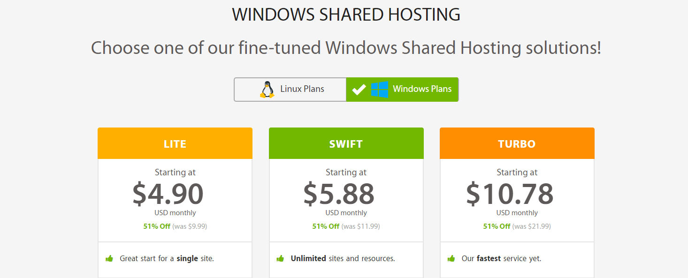The height and width of the screenshot is (278, 688).
Task: Click the thumbs-up icon in Swift plan
Action: pos(281,258)
